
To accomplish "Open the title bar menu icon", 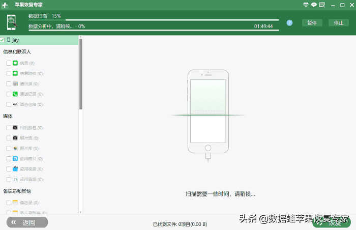I will click(x=322, y=4).
